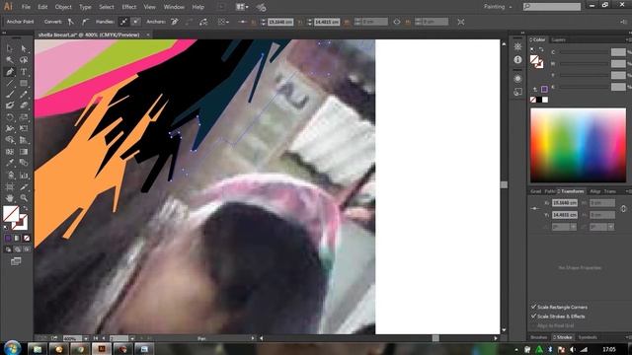Choose the Eraser tool
This screenshot has width=632, height=355.
24,106
